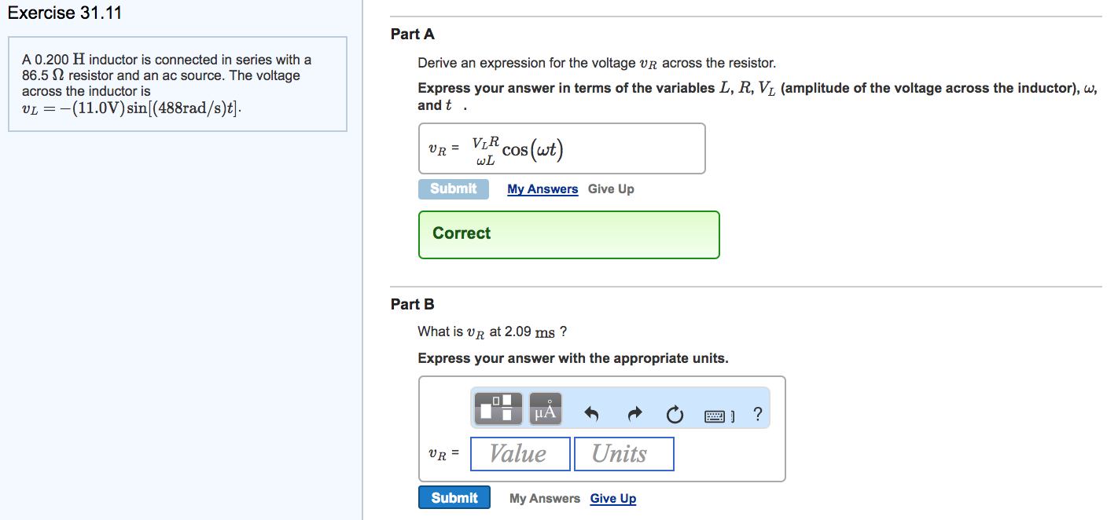
Task: Click the Part A heading
Action: (x=412, y=35)
